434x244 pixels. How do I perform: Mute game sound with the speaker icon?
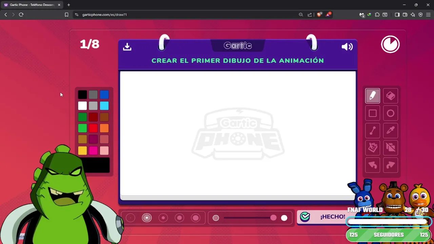[x=347, y=47]
